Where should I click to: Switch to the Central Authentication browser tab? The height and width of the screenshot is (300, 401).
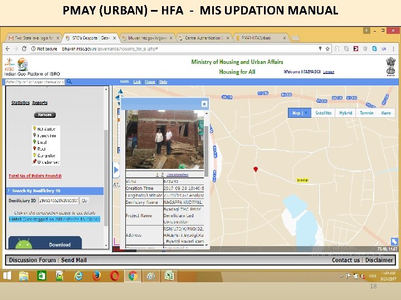tap(204, 38)
